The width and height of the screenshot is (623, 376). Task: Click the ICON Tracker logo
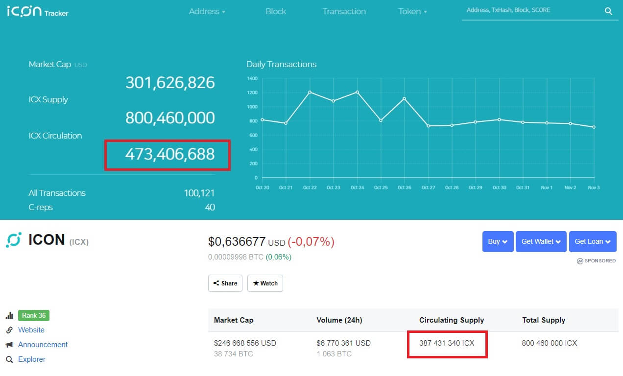38,11
